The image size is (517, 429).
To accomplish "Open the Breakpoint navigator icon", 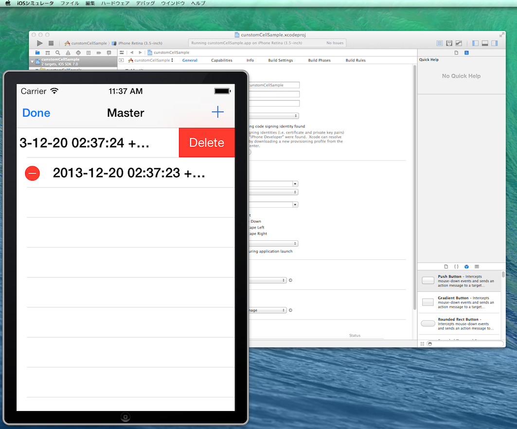I will 99,53.
